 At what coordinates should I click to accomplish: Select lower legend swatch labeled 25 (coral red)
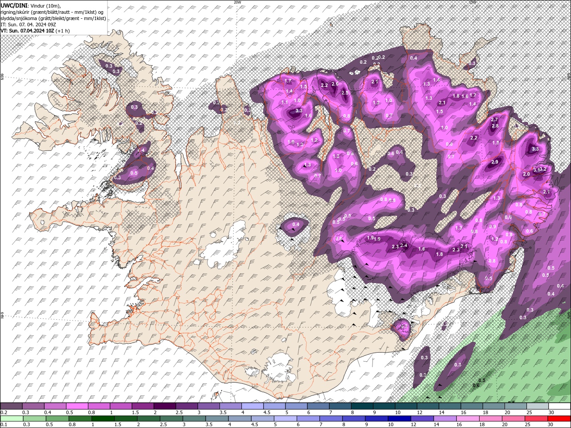tap(536, 419)
